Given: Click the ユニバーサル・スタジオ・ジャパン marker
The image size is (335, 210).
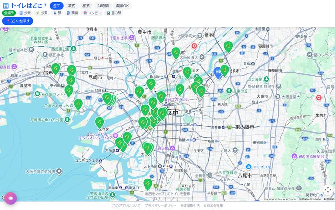Looking at the screenshot, I should coord(116,136).
